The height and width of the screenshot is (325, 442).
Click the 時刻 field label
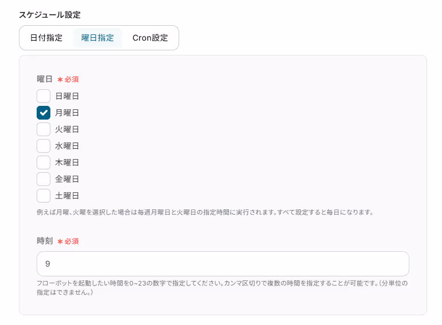point(45,241)
